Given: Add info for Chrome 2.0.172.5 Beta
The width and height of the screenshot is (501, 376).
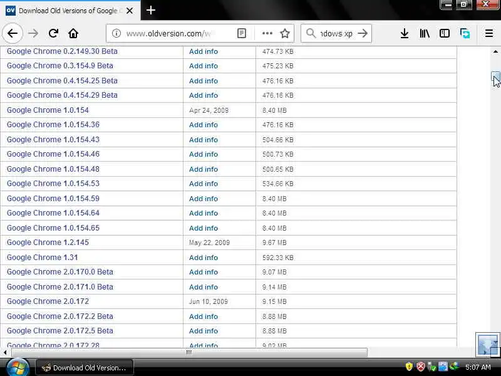Looking at the screenshot, I should (x=203, y=331).
